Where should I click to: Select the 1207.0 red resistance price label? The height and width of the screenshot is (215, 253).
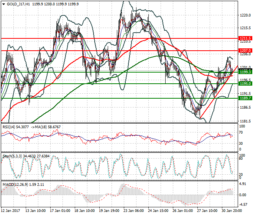245,50
